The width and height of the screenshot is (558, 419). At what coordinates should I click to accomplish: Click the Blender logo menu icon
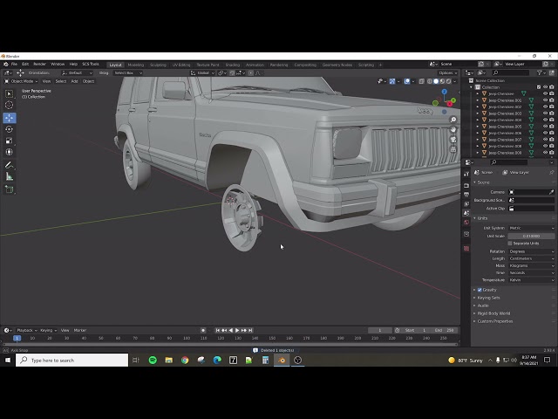tap(6, 64)
